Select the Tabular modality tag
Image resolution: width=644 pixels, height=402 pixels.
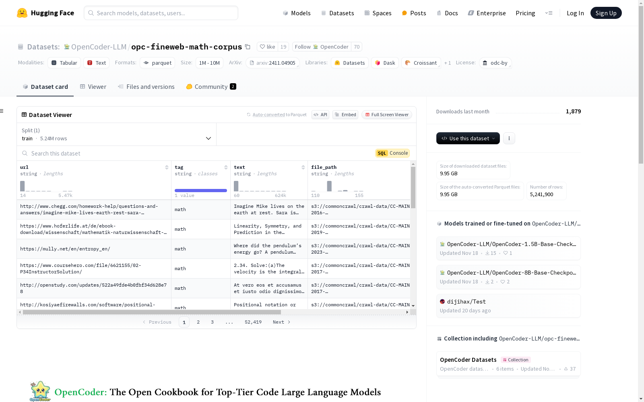(64, 63)
